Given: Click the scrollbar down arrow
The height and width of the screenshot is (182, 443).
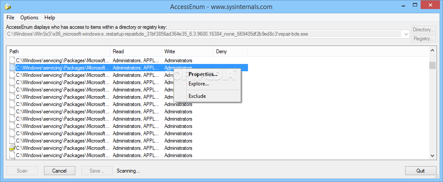Looking at the screenshot, I should [432, 155].
